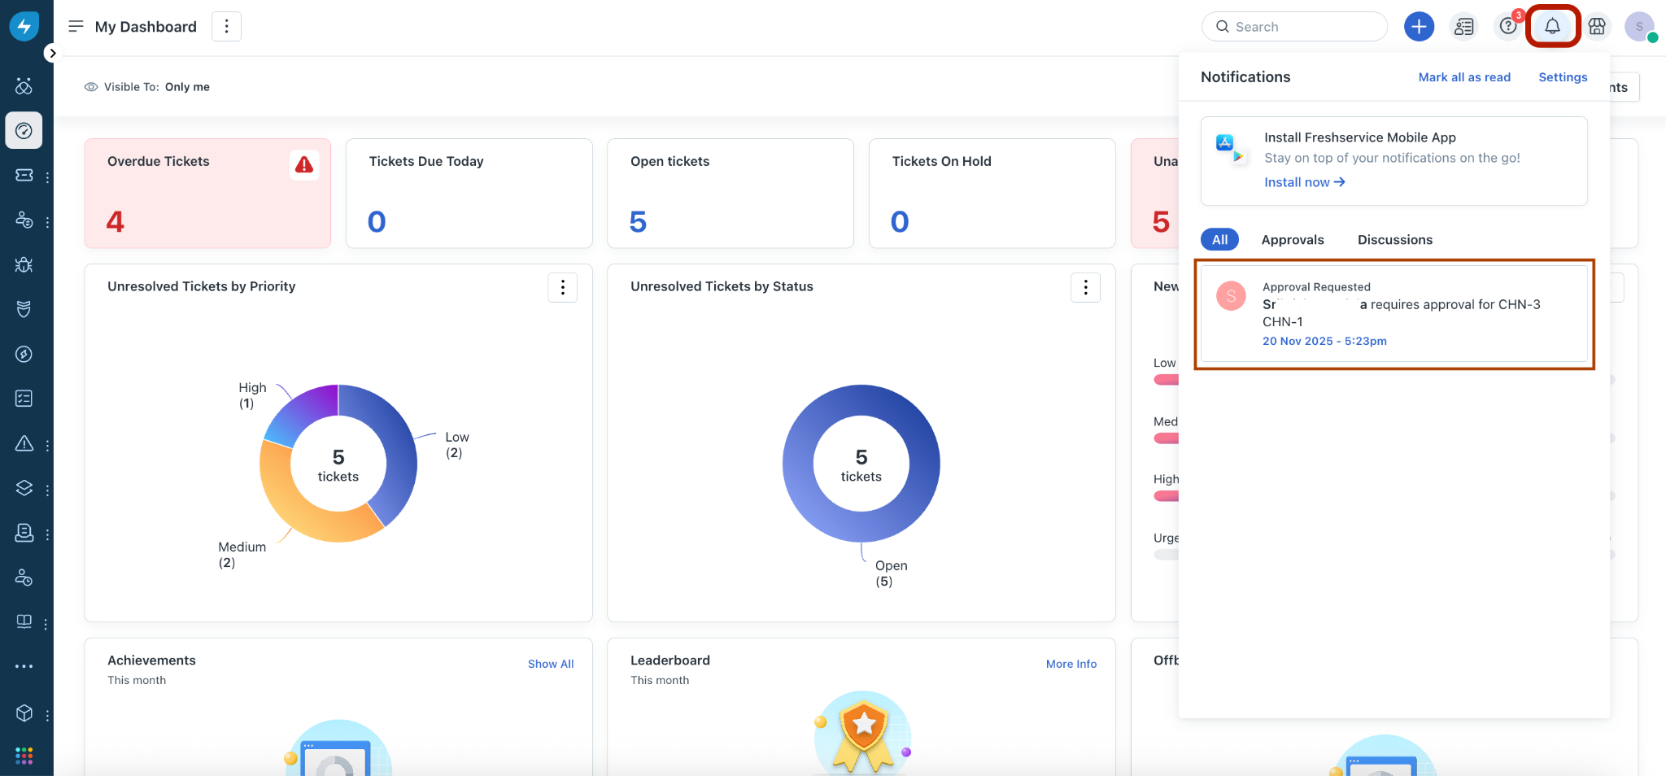Click the blue plus create-new button
Viewport: 1666px width, 776px height.
point(1419,27)
